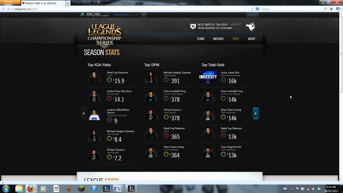343x193 pixels.
Task: Click the Top Total Gold column heading
Action: (213, 65)
